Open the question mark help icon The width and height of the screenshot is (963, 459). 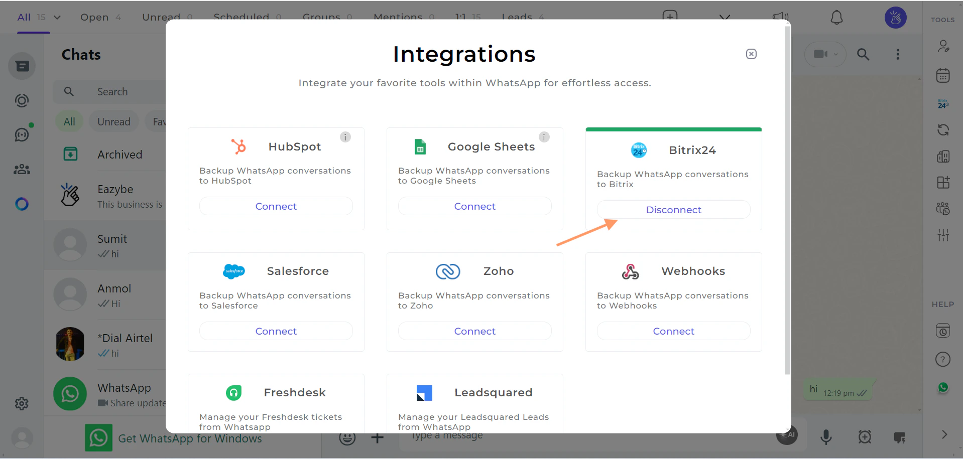pyautogui.click(x=943, y=359)
